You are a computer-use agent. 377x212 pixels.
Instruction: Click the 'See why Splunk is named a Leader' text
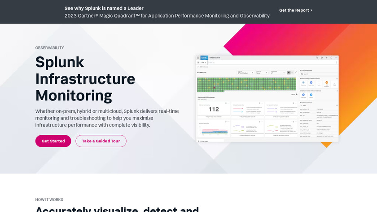point(104,8)
